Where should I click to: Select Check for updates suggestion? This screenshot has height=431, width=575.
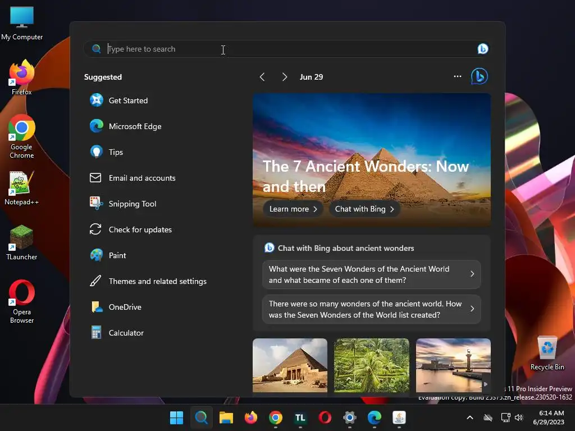click(x=130, y=230)
